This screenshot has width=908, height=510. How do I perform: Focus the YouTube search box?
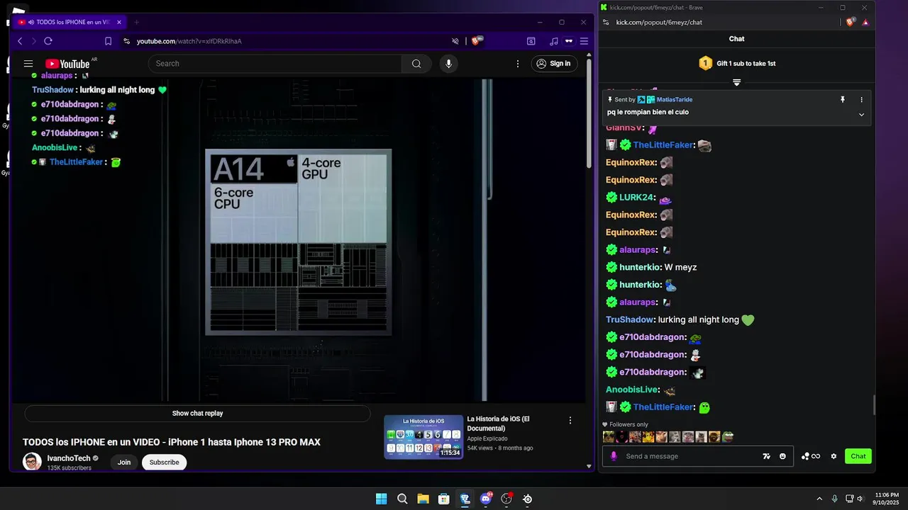[x=275, y=64]
